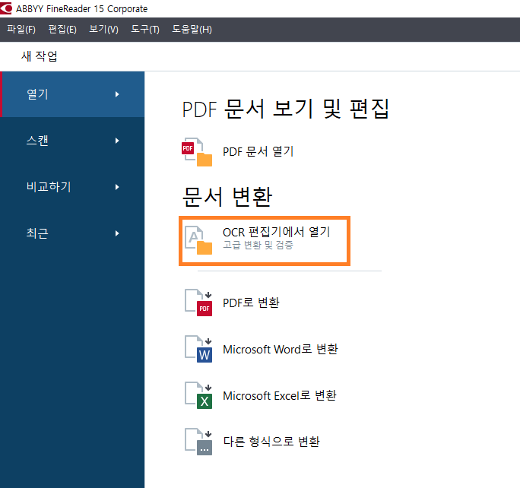Click the PDF로 변환 label

[251, 303]
